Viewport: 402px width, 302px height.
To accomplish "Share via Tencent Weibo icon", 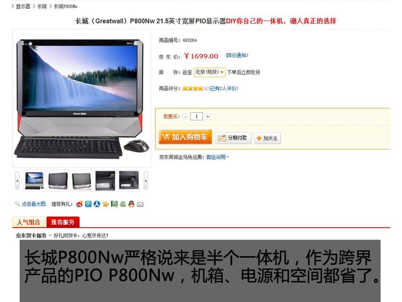I will [88, 204].
